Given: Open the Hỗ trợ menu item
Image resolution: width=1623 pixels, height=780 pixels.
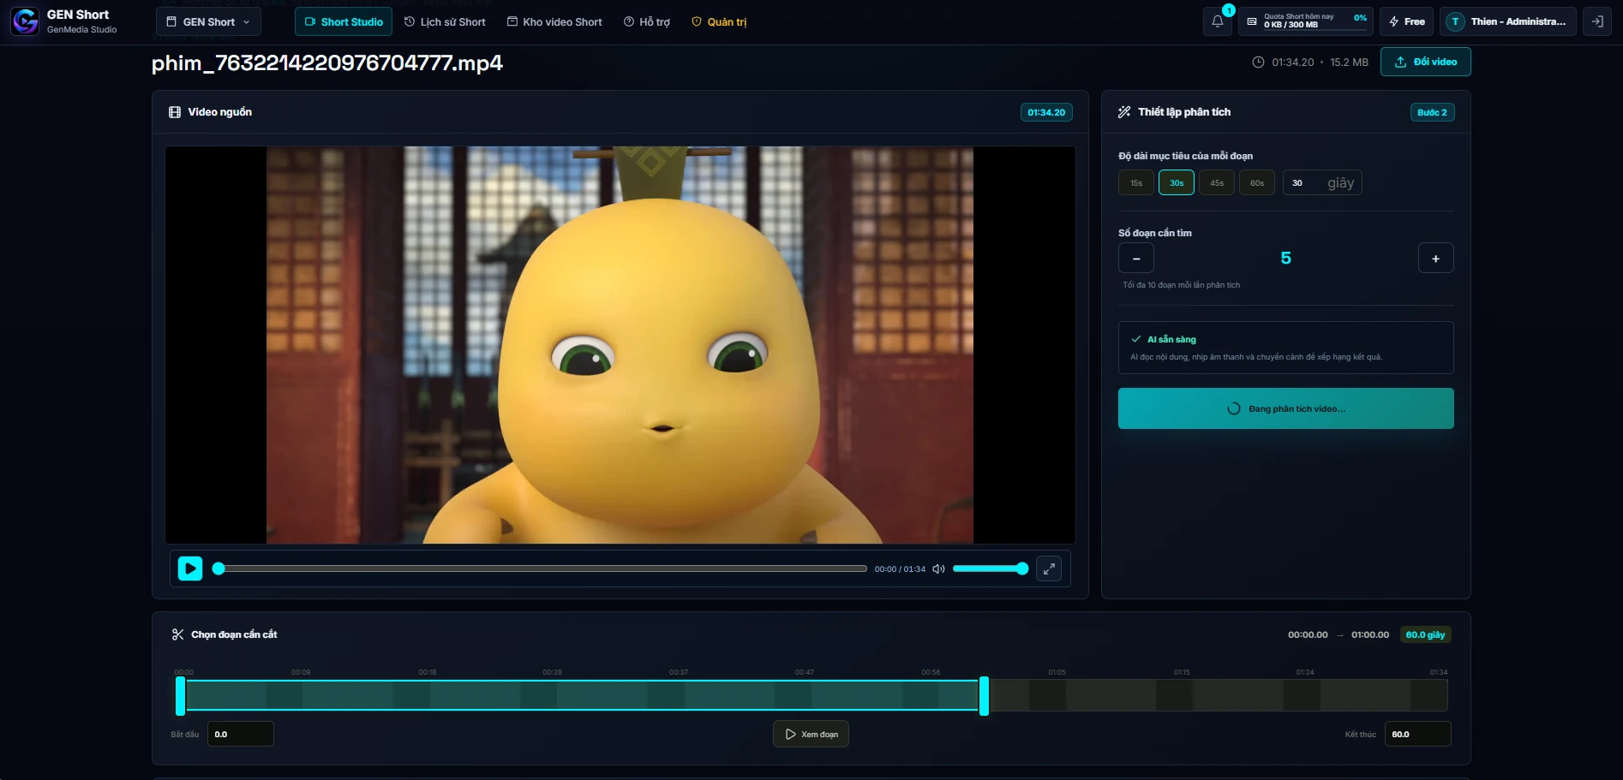Looking at the screenshot, I should [647, 21].
